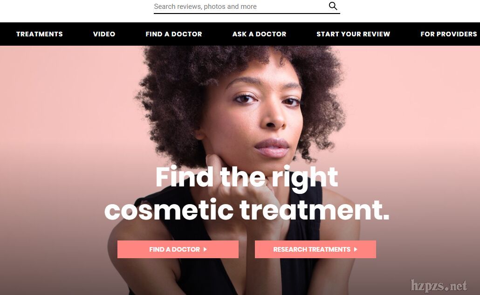Focus the search reviews and photos field

coord(240,7)
